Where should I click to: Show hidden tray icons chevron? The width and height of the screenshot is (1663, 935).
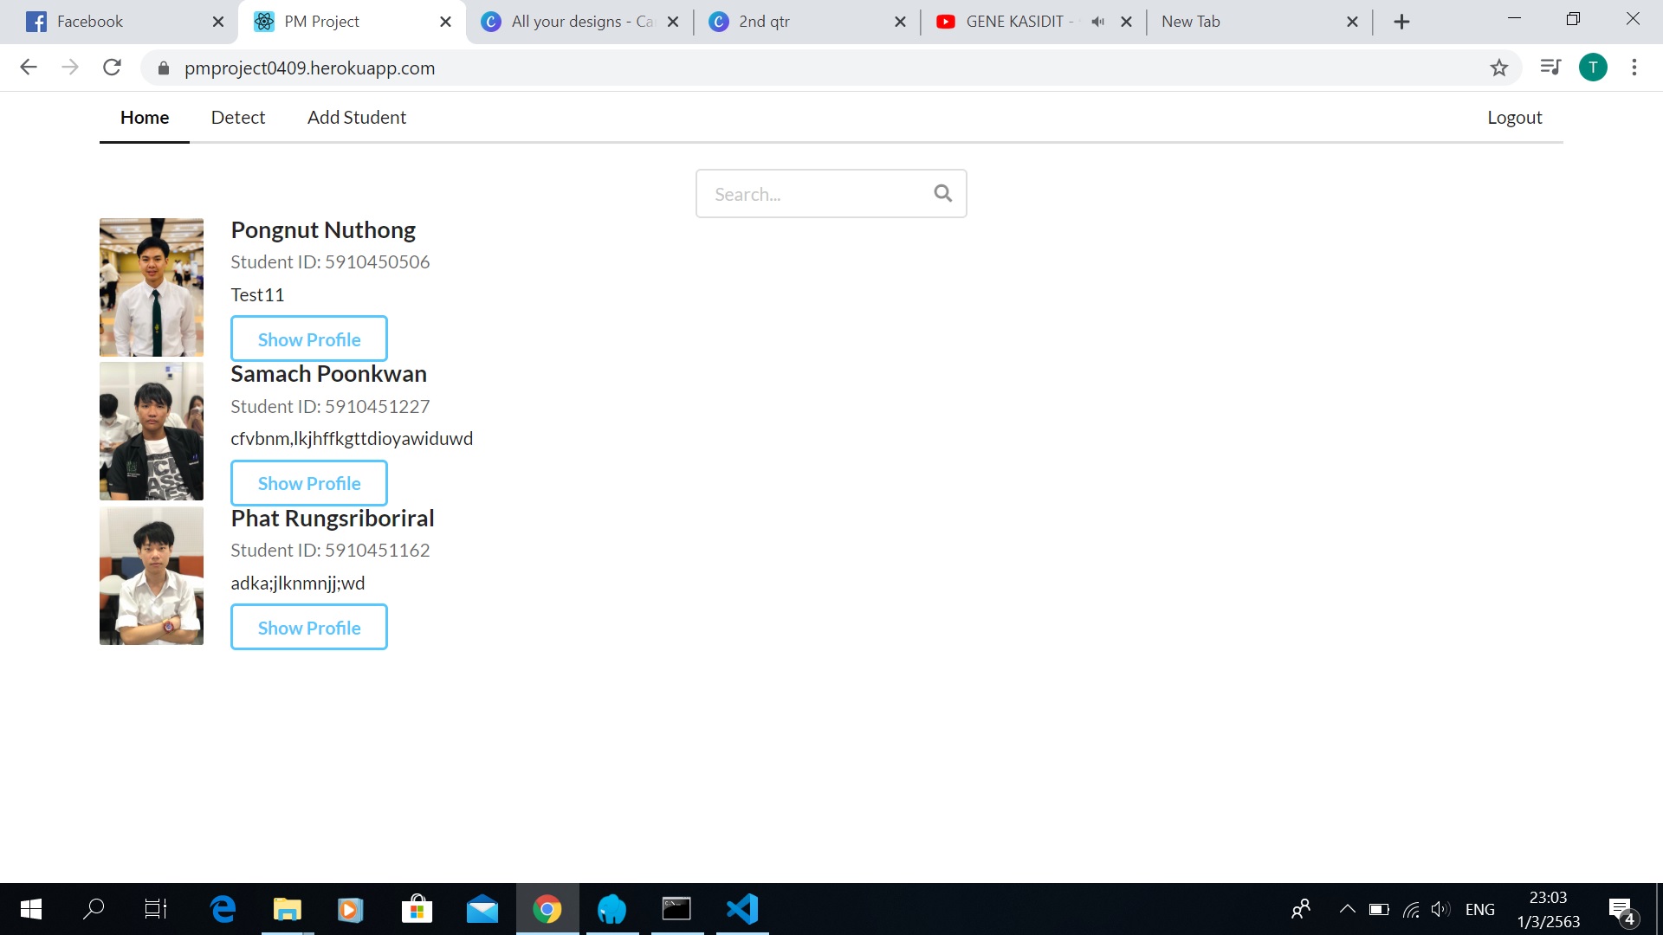pyautogui.click(x=1348, y=909)
